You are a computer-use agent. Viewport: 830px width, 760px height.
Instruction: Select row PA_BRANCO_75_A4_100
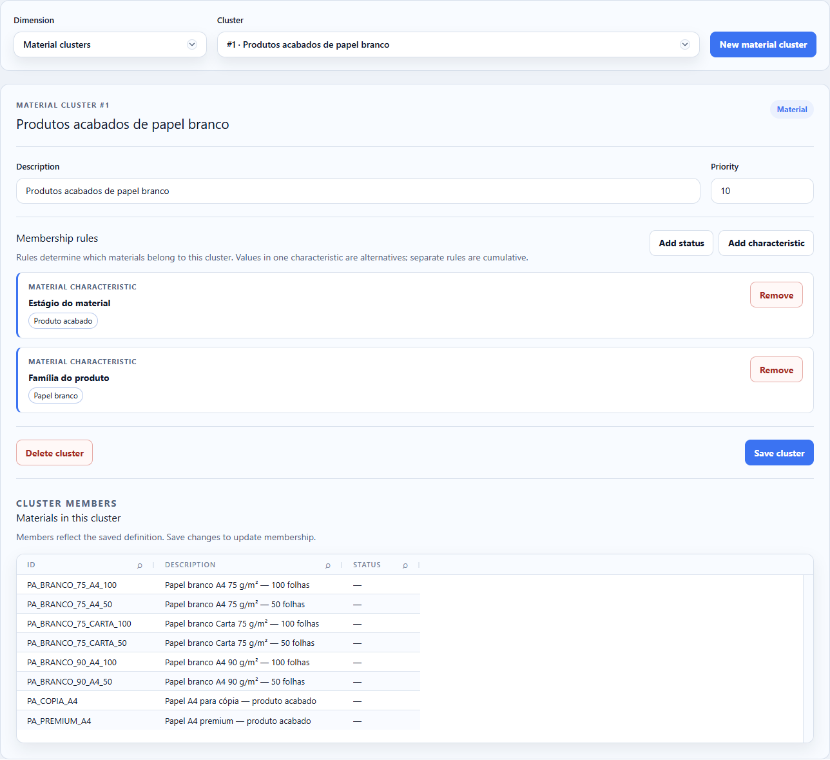[x=218, y=585]
